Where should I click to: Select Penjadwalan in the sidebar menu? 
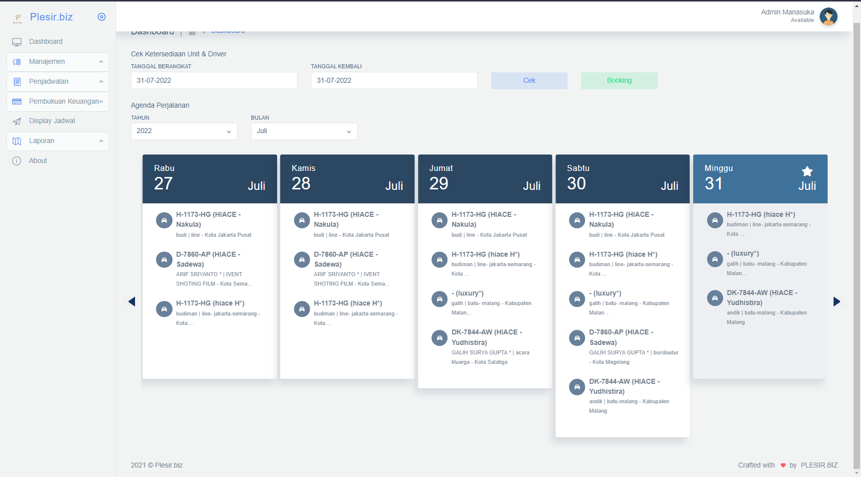point(50,81)
